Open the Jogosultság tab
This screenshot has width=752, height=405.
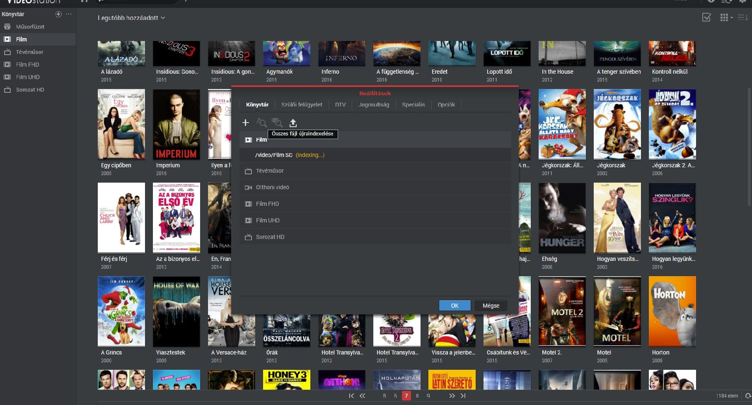point(374,105)
